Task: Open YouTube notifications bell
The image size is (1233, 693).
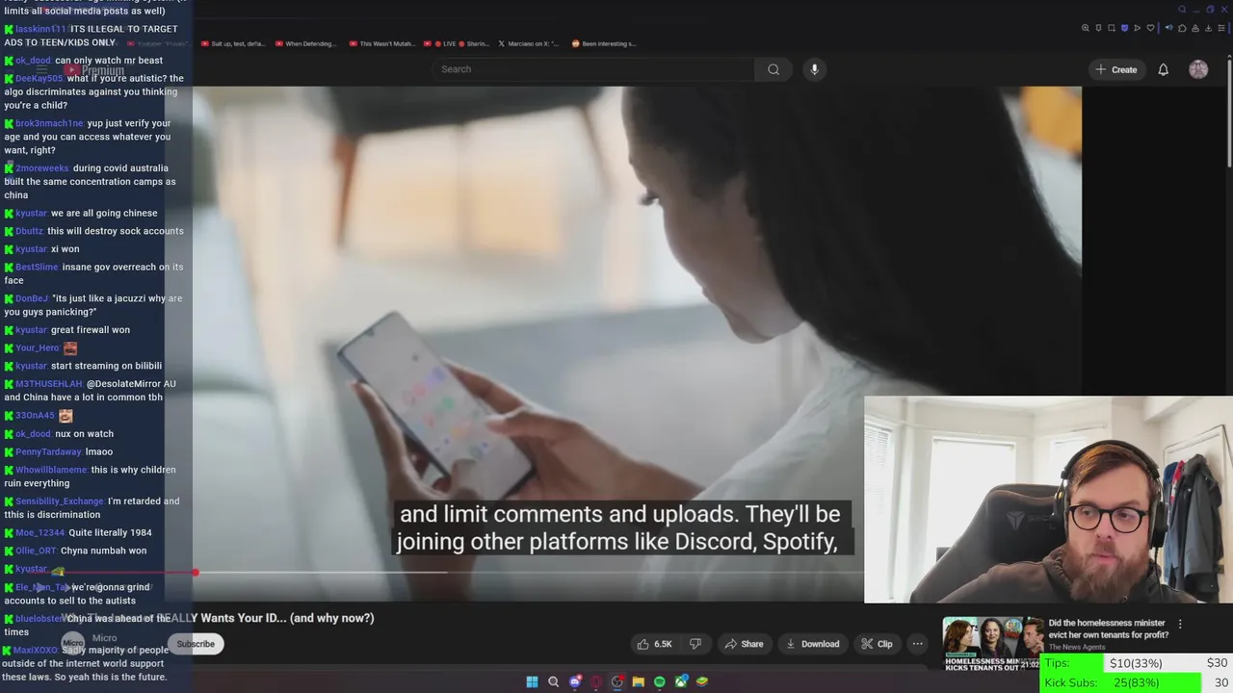Action: tap(1164, 69)
